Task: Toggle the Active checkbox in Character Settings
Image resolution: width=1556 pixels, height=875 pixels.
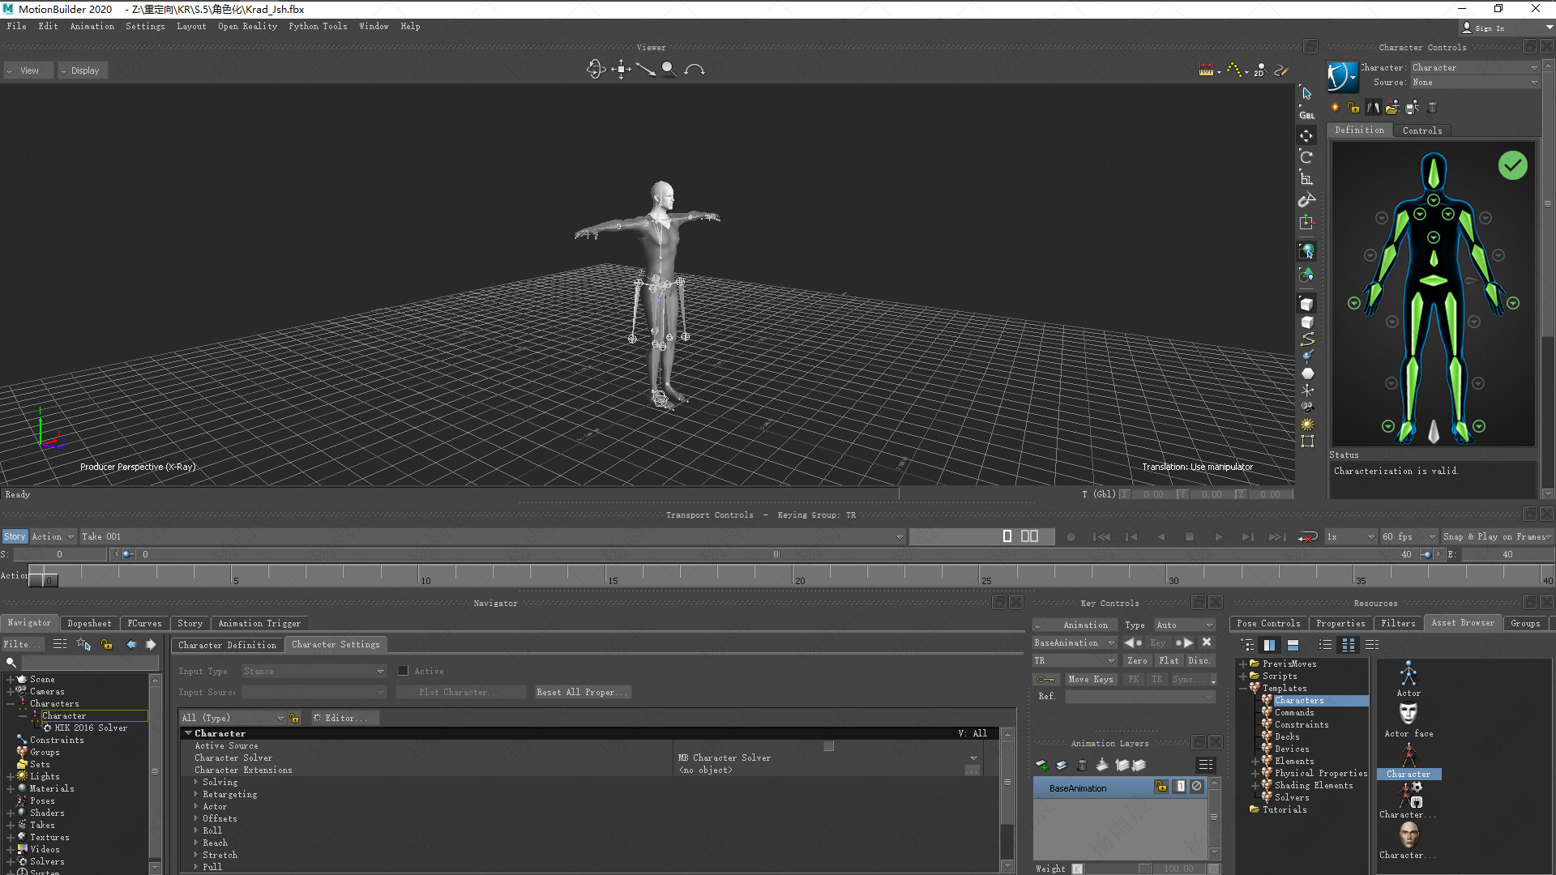Action: pyautogui.click(x=403, y=671)
